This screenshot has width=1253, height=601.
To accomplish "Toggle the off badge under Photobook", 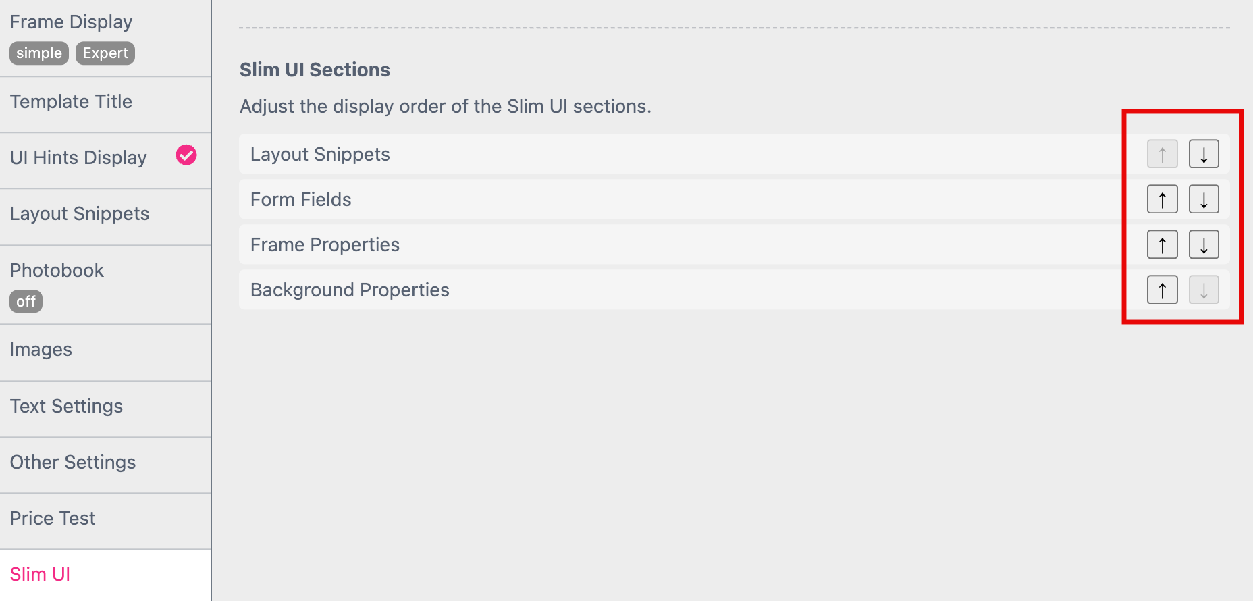I will (26, 301).
